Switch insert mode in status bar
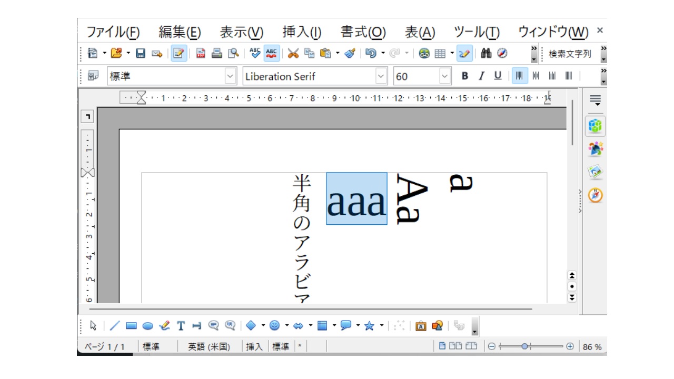Image resolution: width=674 pixels, height=379 pixels. pos(254,346)
